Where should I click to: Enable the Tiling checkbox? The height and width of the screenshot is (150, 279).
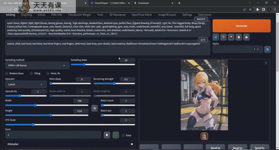[x=31, y=73]
